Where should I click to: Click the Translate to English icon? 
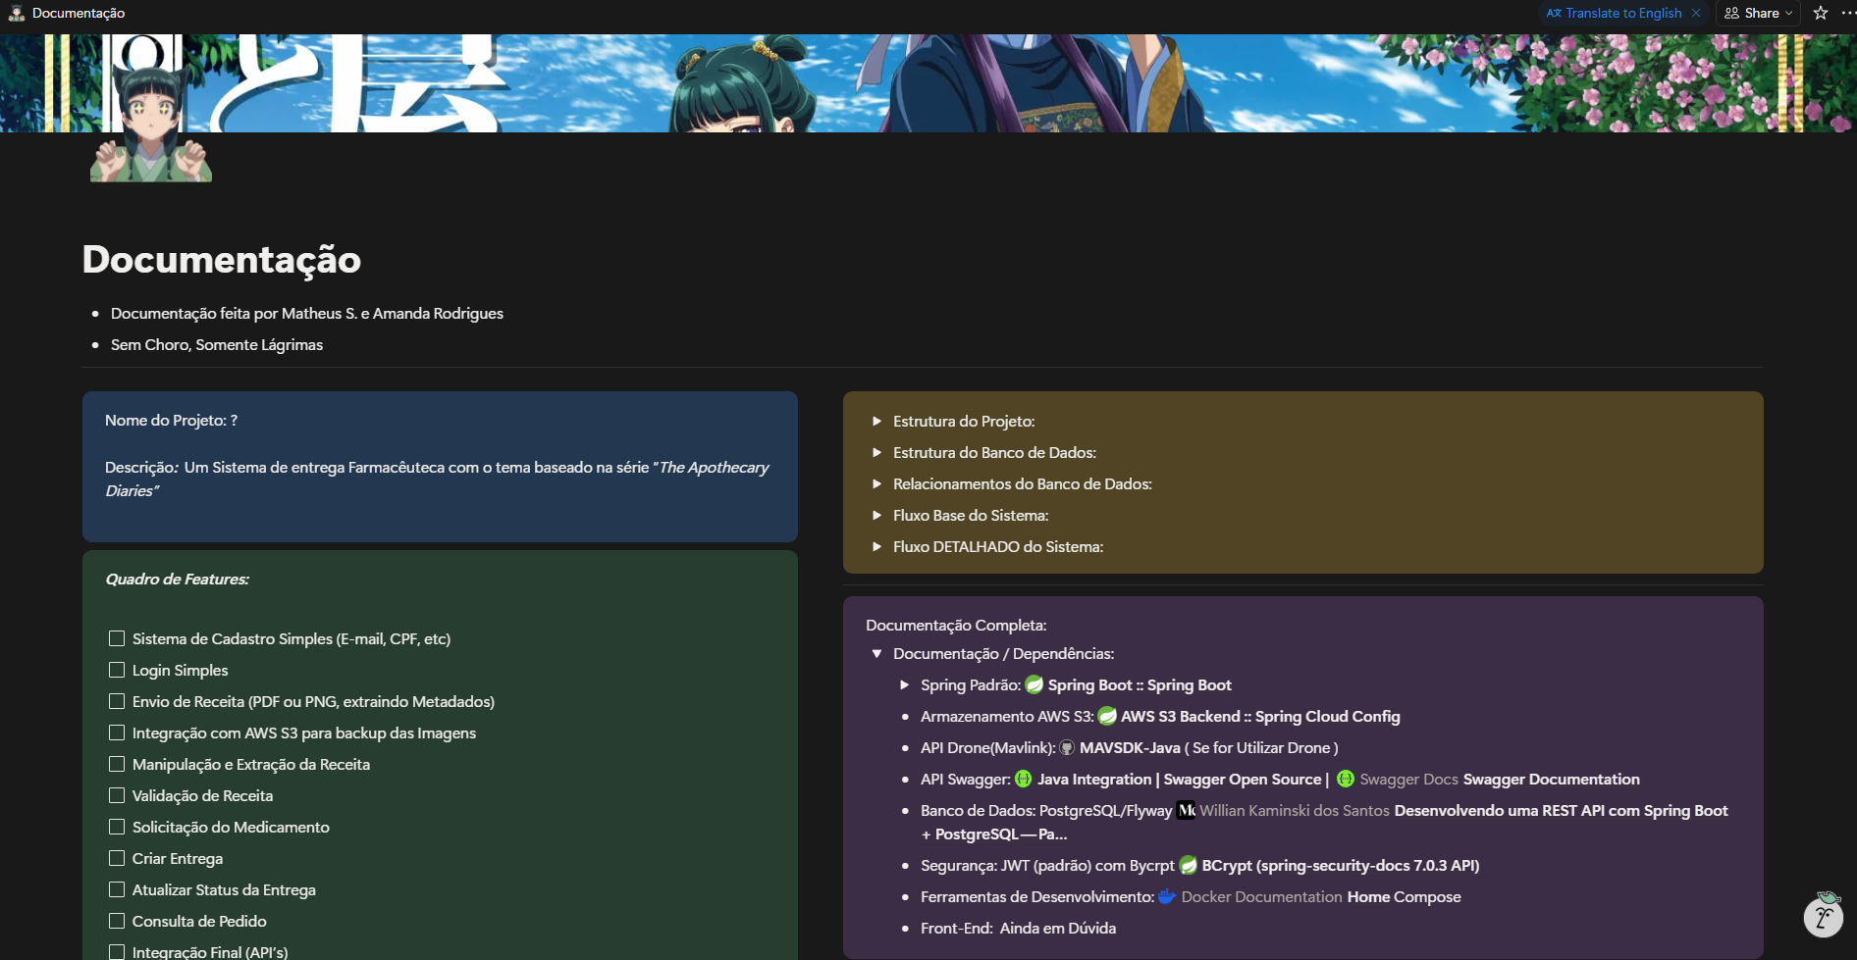point(1554,13)
